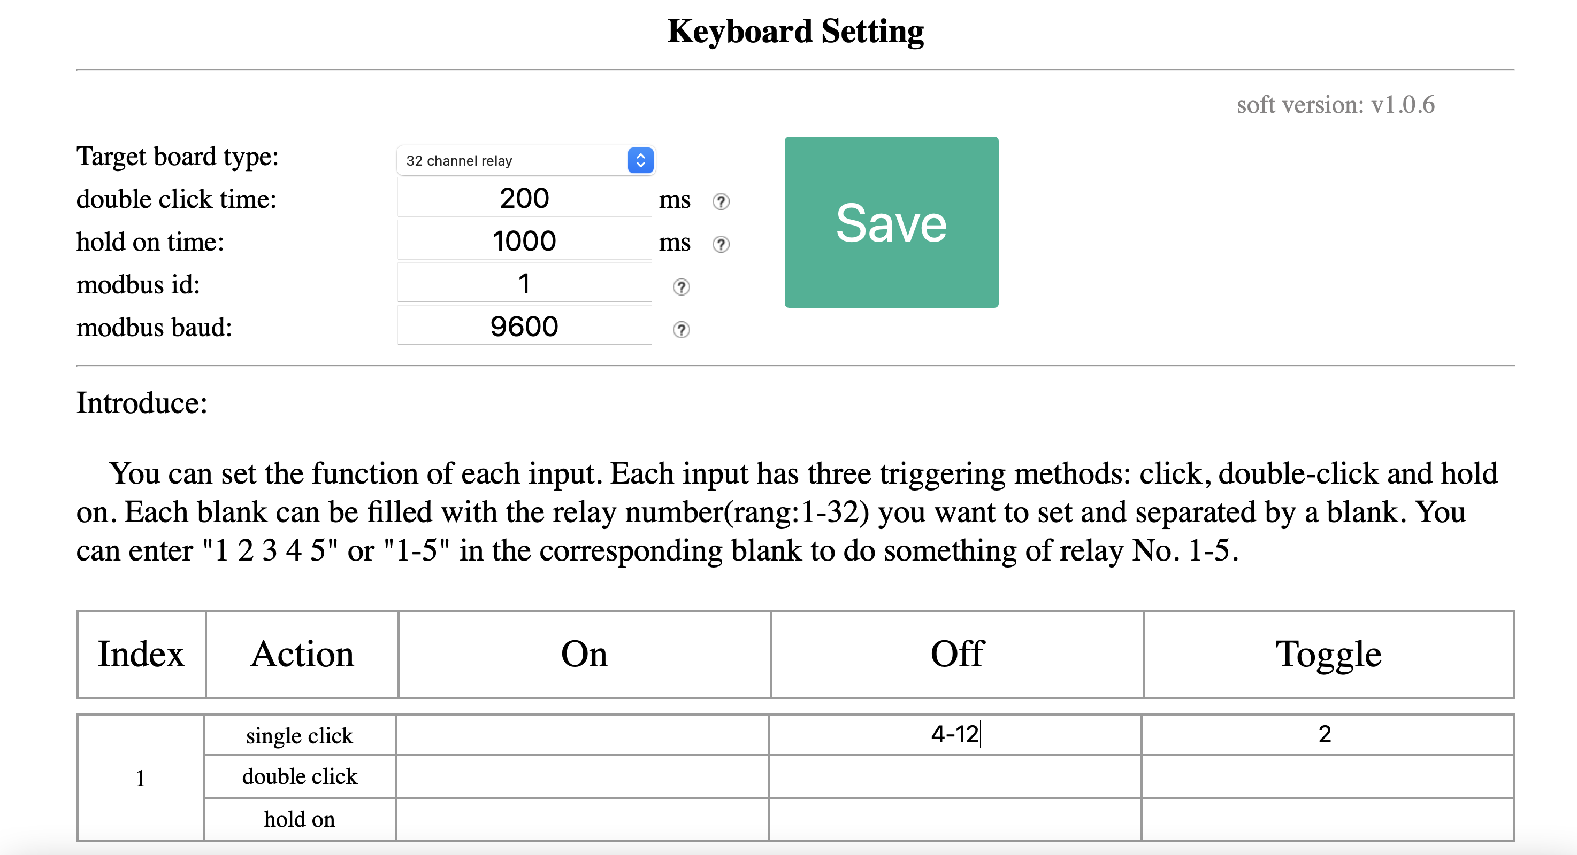Click double click Off input cell
The width and height of the screenshot is (1577, 855).
click(955, 777)
